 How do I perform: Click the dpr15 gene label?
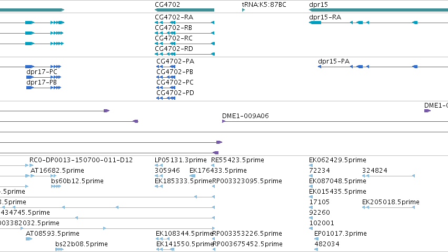tap(318, 5)
